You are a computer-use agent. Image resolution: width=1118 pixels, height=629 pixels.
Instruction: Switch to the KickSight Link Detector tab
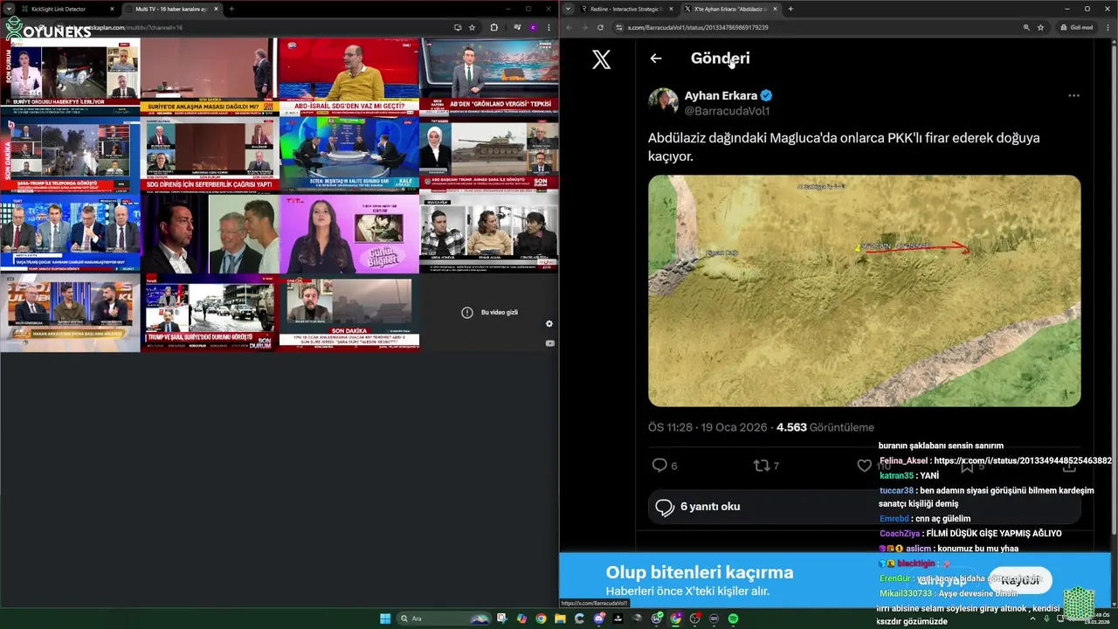pyautogui.click(x=67, y=9)
